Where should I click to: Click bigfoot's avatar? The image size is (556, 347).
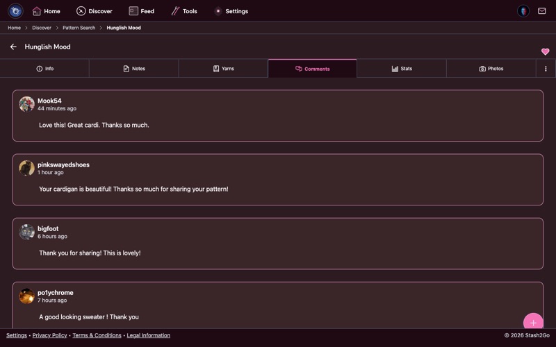point(26,232)
